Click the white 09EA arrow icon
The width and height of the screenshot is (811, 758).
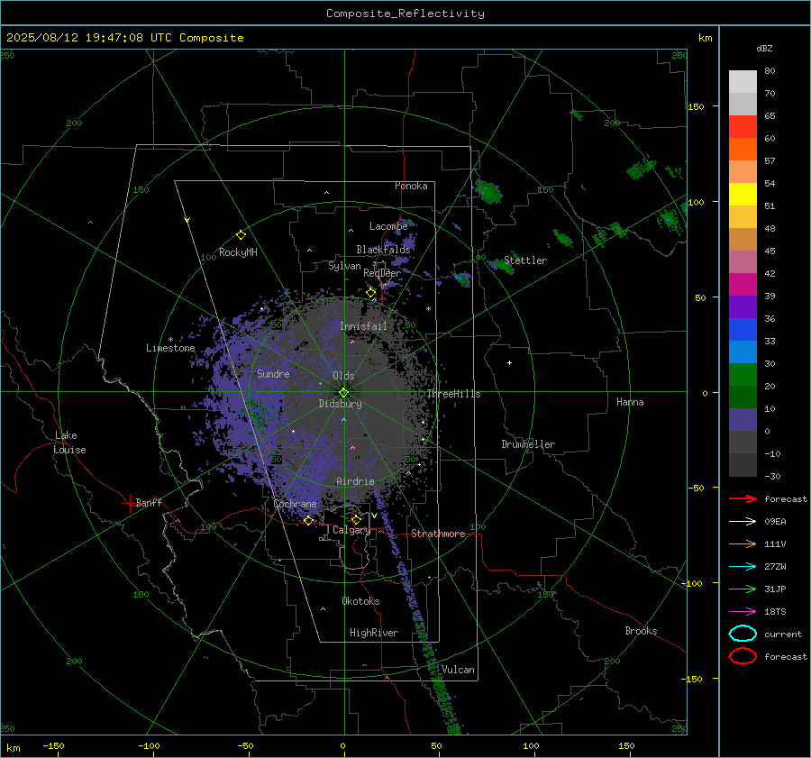click(x=743, y=522)
